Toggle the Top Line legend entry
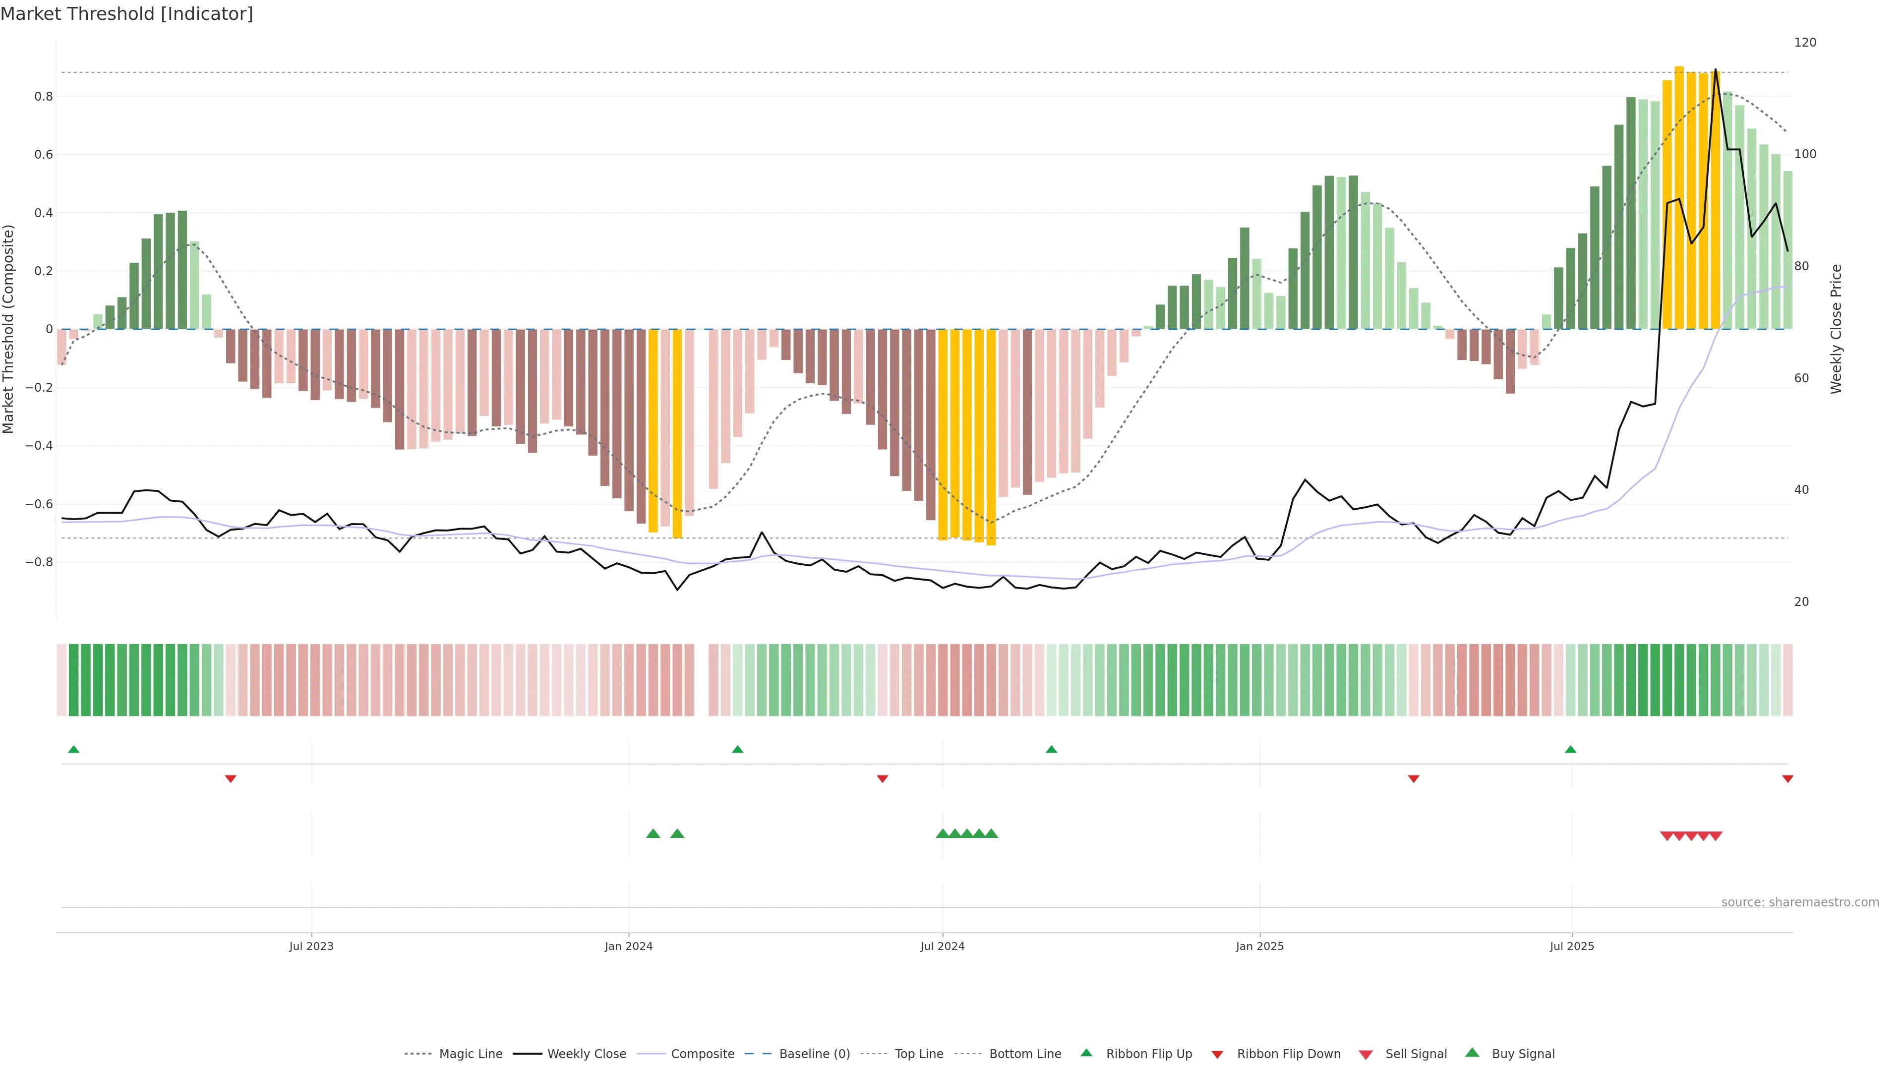This screenshot has height=1071, width=1904. (x=919, y=1054)
